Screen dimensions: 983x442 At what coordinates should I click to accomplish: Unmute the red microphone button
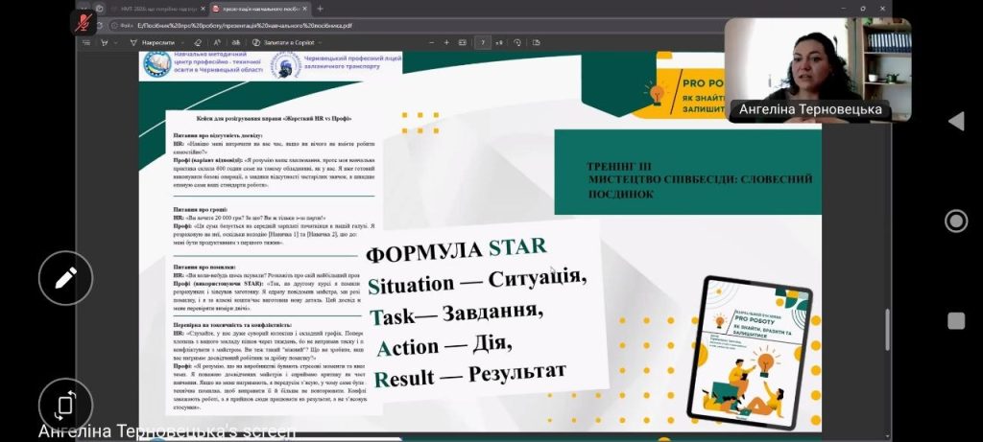[83, 22]
